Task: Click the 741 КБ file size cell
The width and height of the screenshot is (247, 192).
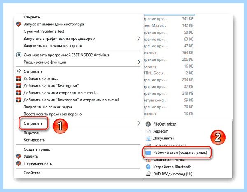Action: [x=188, y=19]
